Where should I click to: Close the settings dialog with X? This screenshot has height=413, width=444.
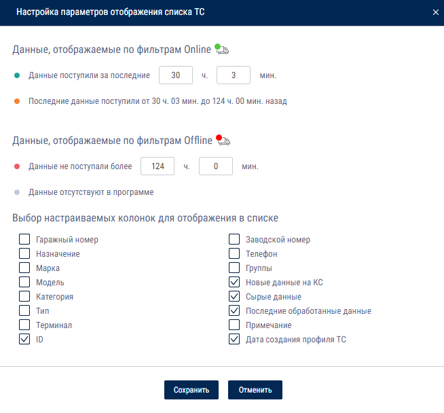click(435, 12)
